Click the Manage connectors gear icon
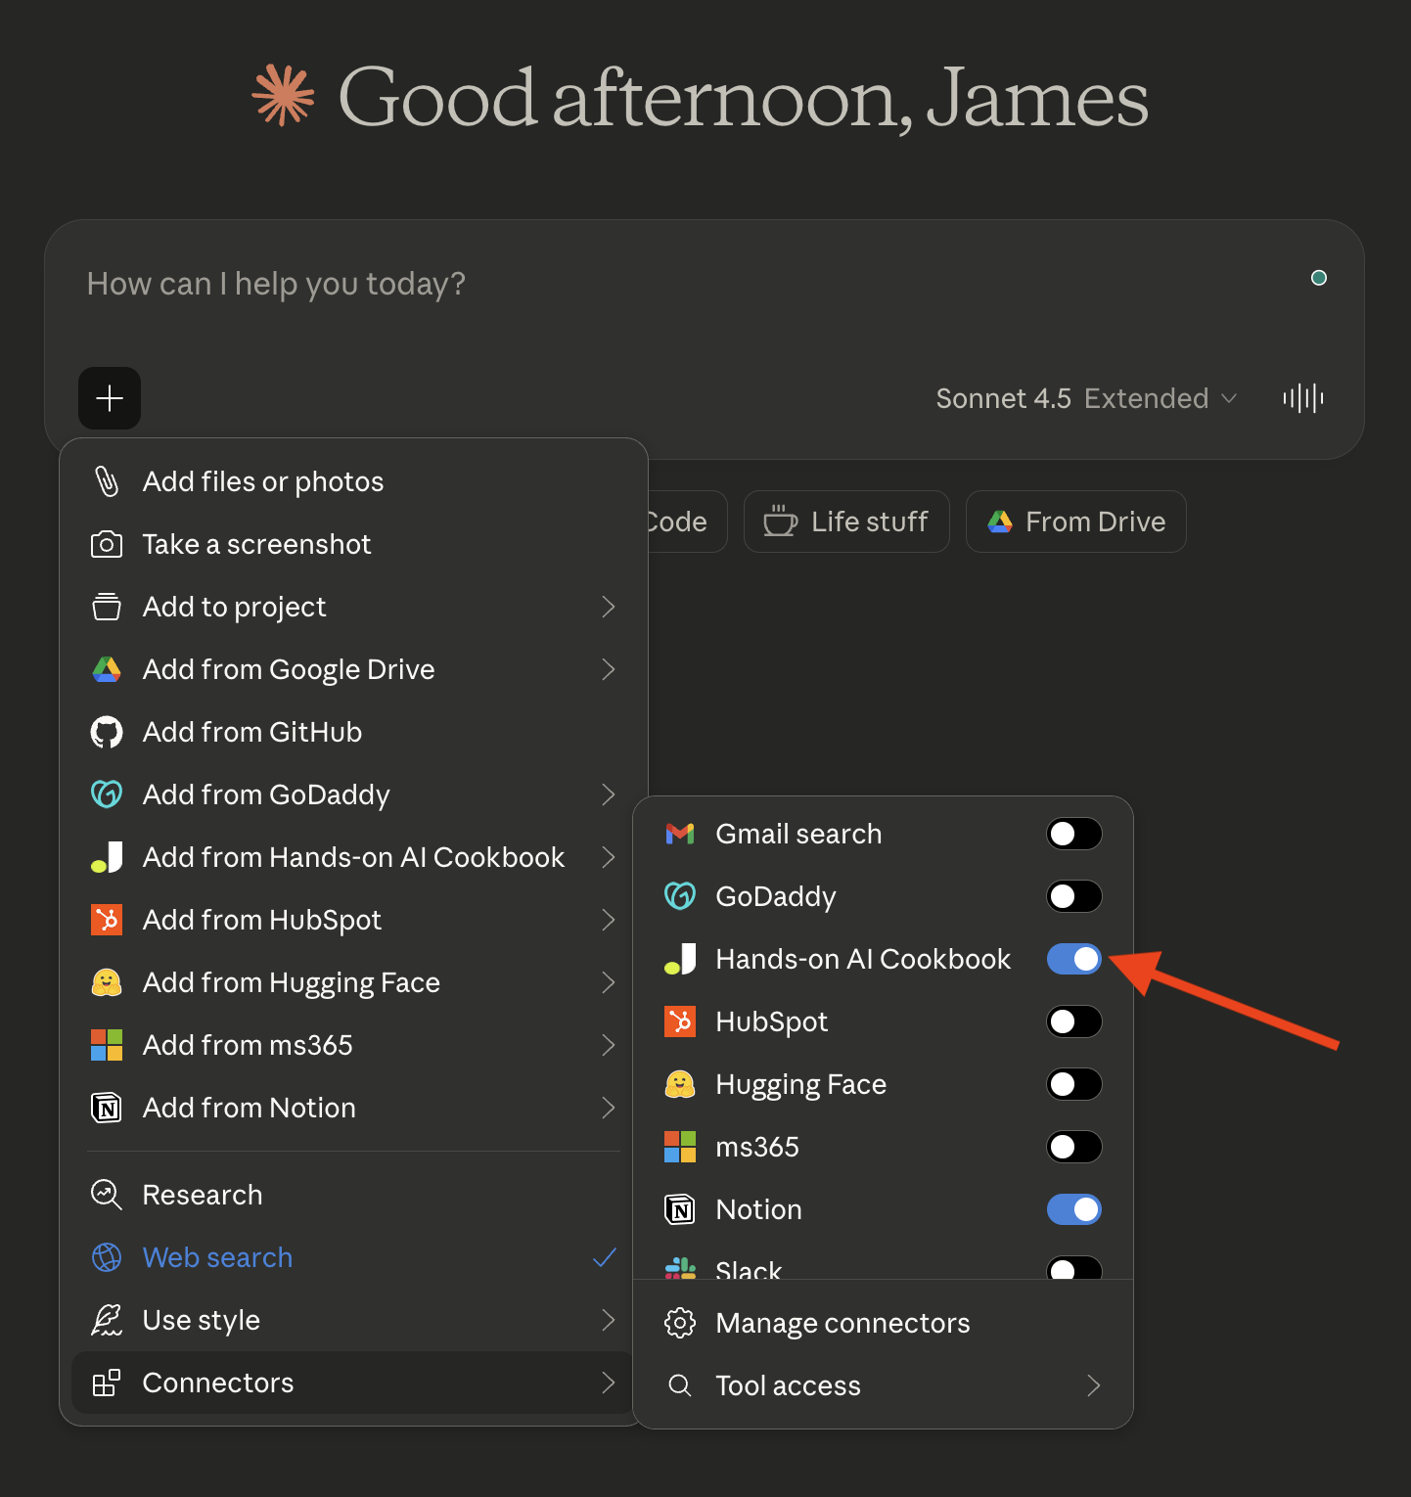 (x=680, y=1323)
